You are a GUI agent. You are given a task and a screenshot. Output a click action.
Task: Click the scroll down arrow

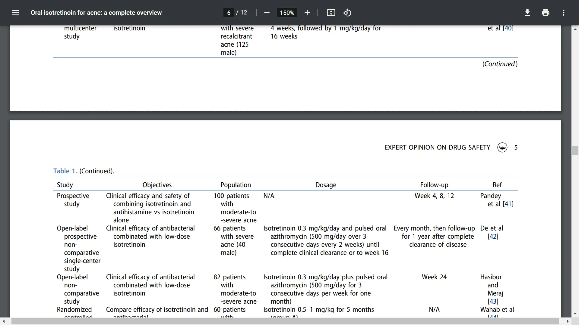(x=575, y=314)
